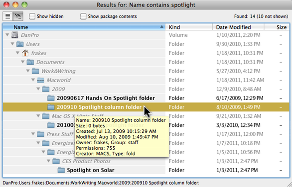Click the frakes home folder icon
Screen dimensions: 292x187
25,53
